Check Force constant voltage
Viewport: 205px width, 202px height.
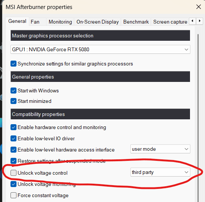click(13, 195)
